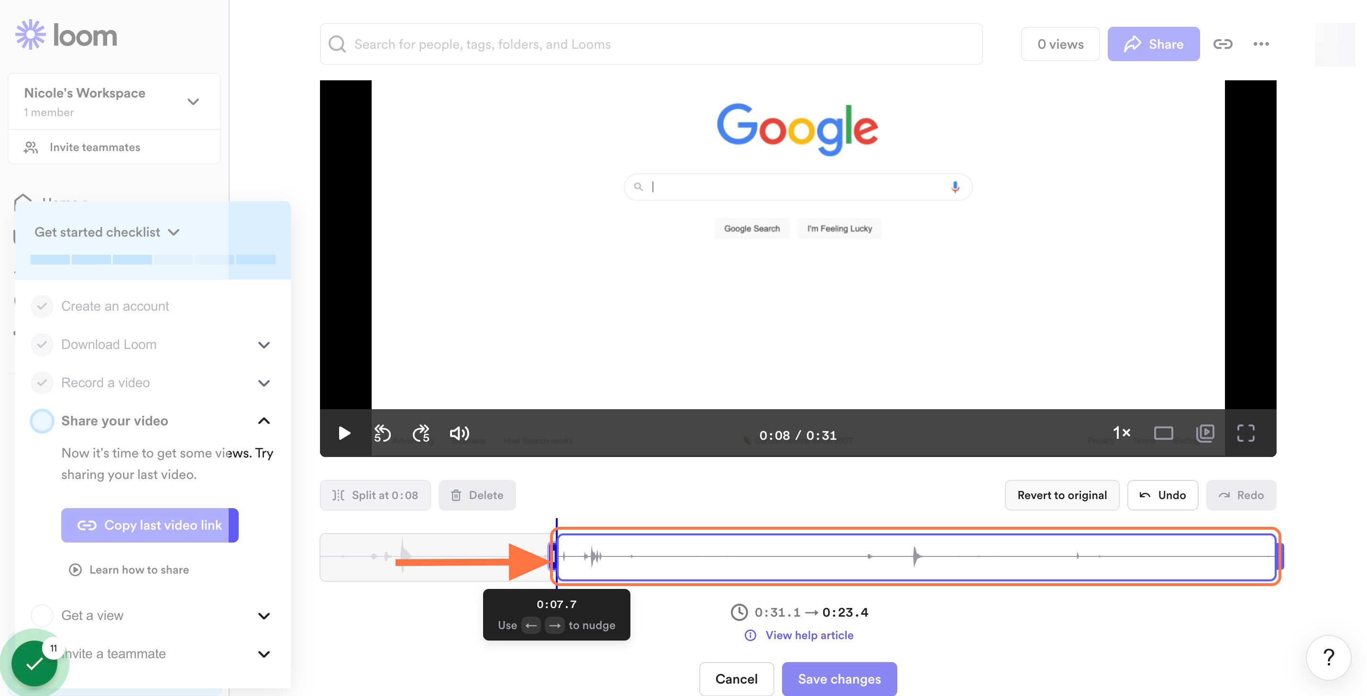The height and width of the screenshot is (696, 1367).
Task: Open picture-in-picture mode
Action: pos(1205,434)
